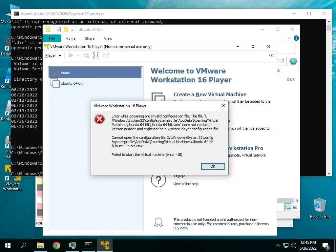Select Ubuntu 64-bit virtual machine entry
The width and height of the screenshot is (336, 252).
95,83
